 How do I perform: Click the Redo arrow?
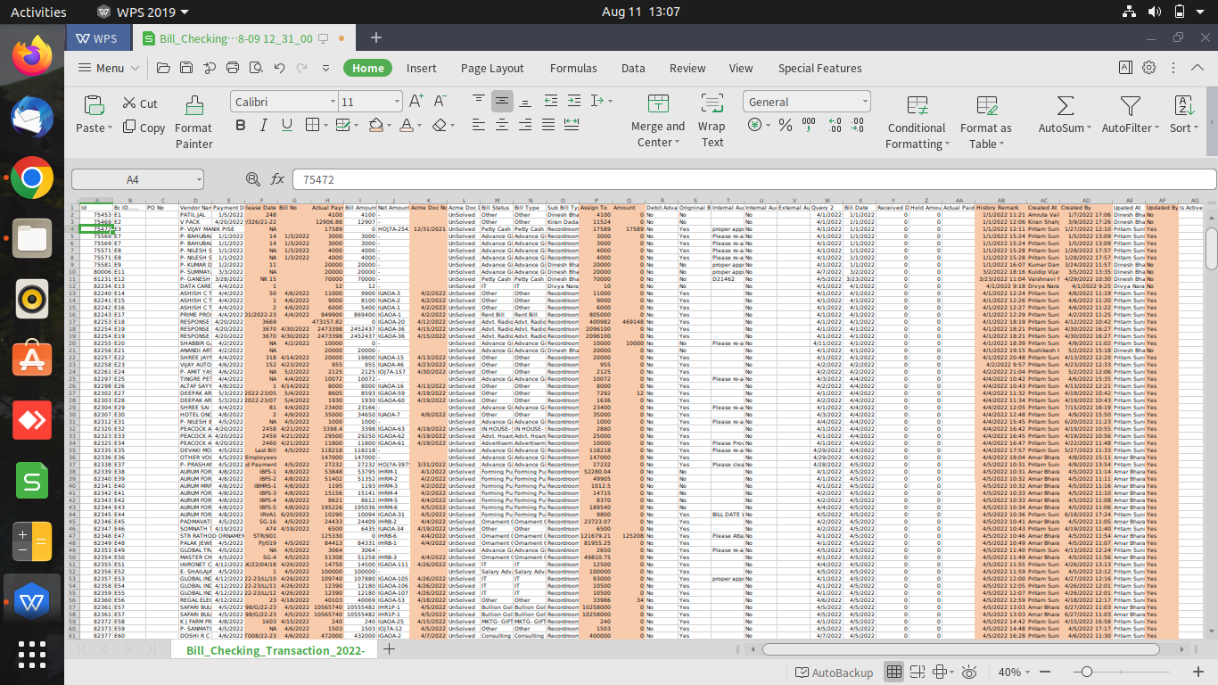[x=301, y=68]
